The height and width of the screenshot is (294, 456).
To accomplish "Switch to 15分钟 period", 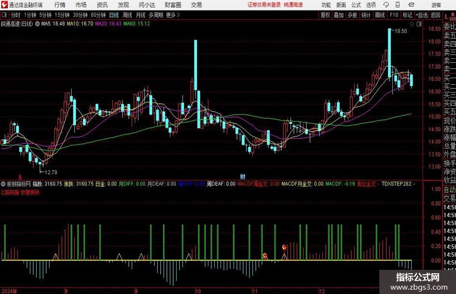I will [62, 15].
